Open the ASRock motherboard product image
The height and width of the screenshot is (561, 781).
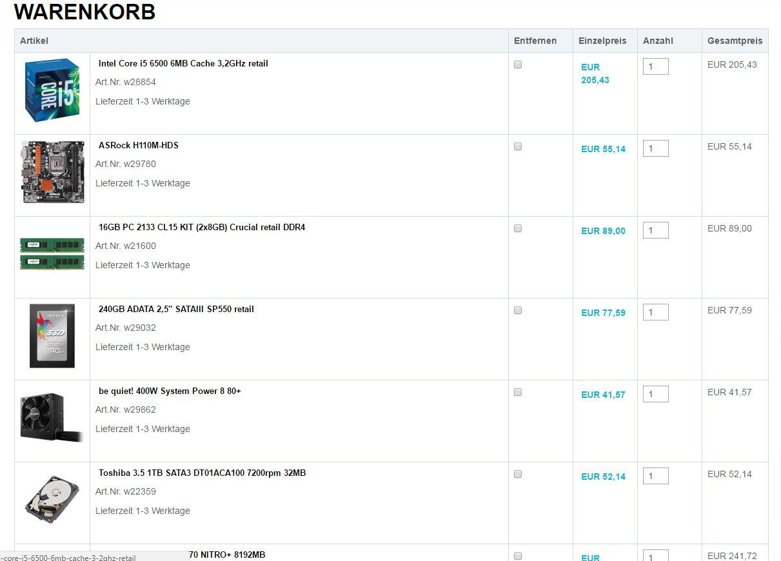pos(52,172)
